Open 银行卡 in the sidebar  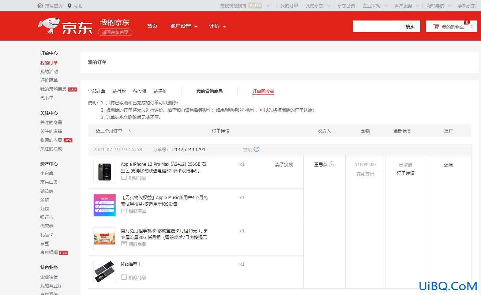point(47,217)
